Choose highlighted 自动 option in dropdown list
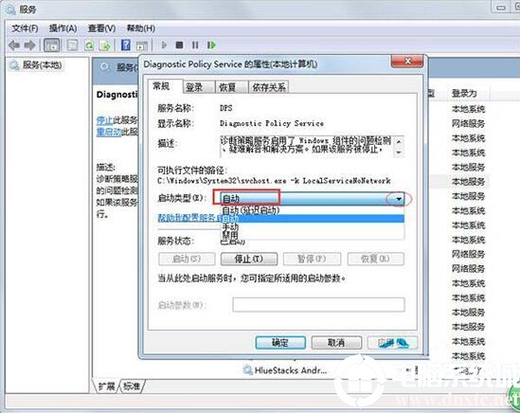The image size is (520, 413). pos(312,219)
